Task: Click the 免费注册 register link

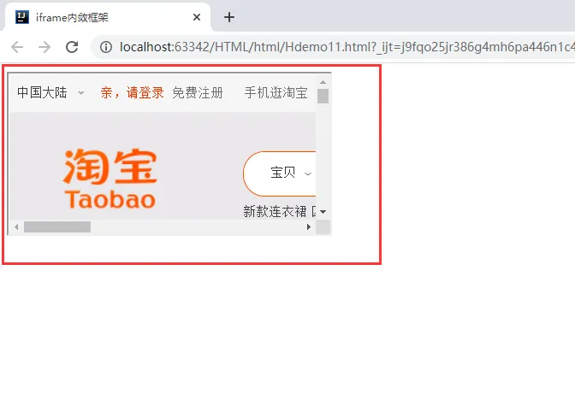Action: click(x=198, y=92)
